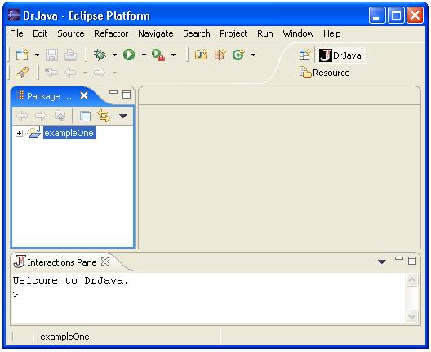This screenshot has height=352, width=431.
Task: Minimize the Package Explorer view
Action: pyautogui.click(x=113, y=92)
